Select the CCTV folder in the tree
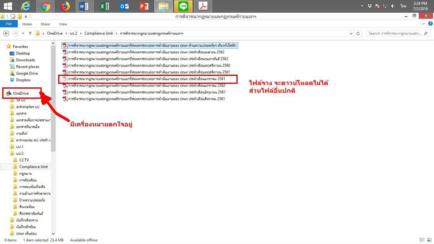 [24, 160]
